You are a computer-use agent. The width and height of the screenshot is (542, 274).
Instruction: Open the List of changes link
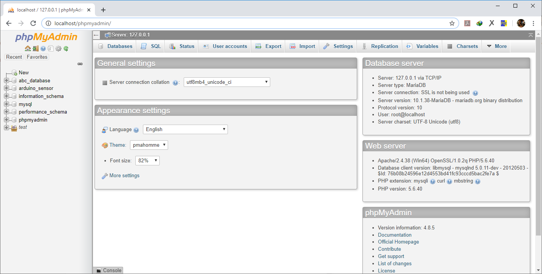tap(394, 263)
